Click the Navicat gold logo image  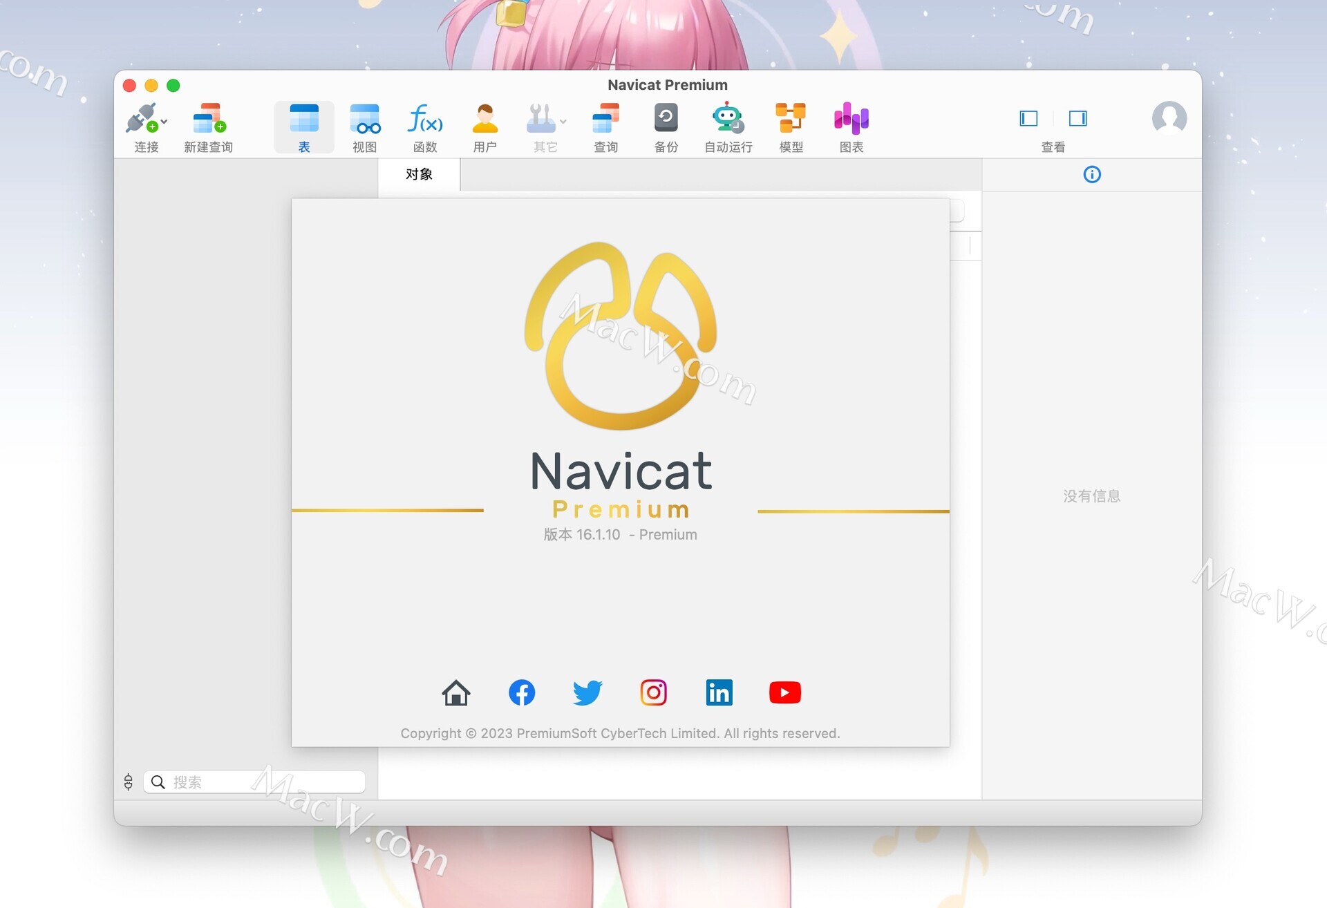tap(621, 336)
